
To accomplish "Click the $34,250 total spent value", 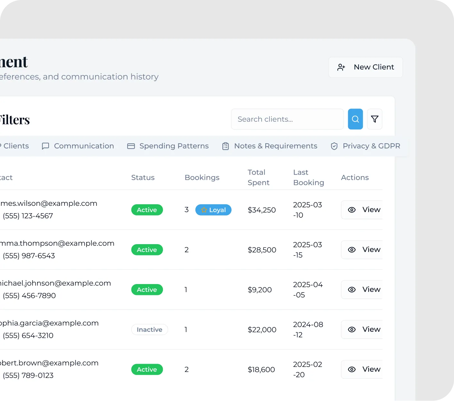I will coord(262,210).
